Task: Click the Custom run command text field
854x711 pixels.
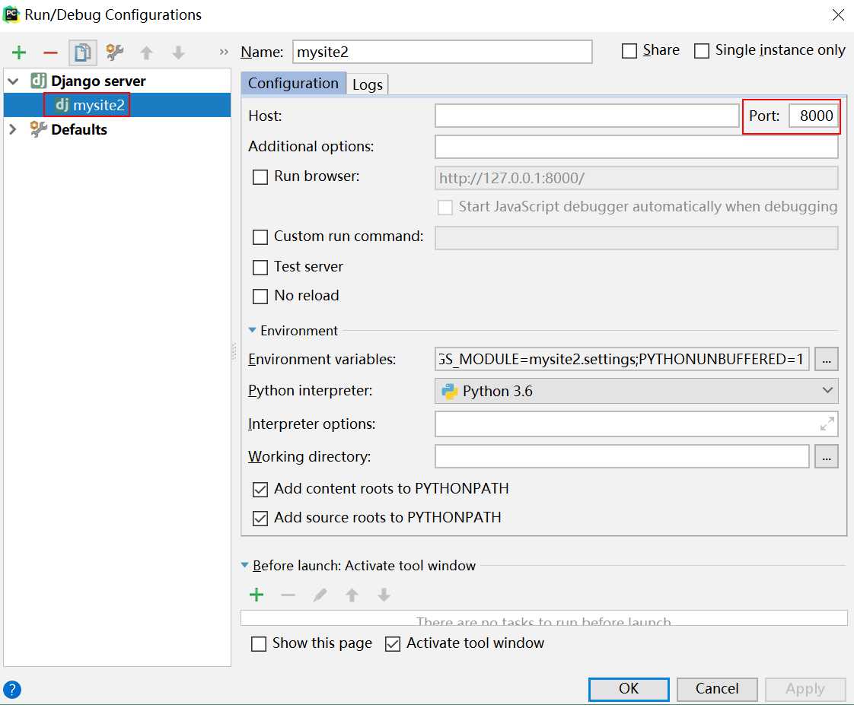Action: (636, 238)
